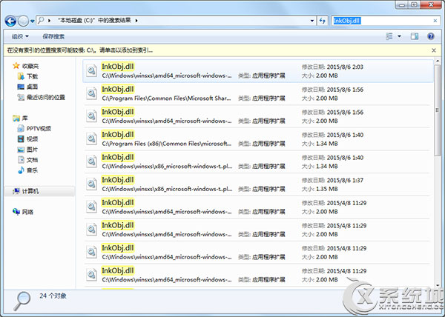
Task: Click the magnifier icon in details pane
Action: tap(22, 301)
